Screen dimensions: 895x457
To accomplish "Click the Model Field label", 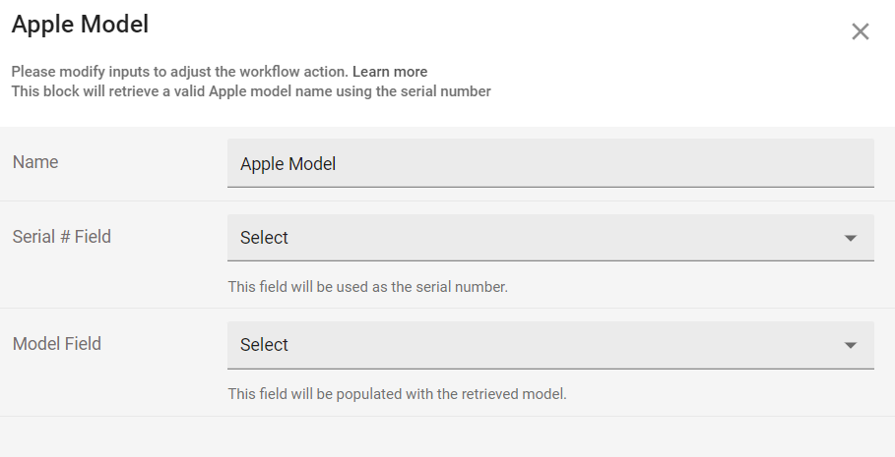I will (57, 344).
